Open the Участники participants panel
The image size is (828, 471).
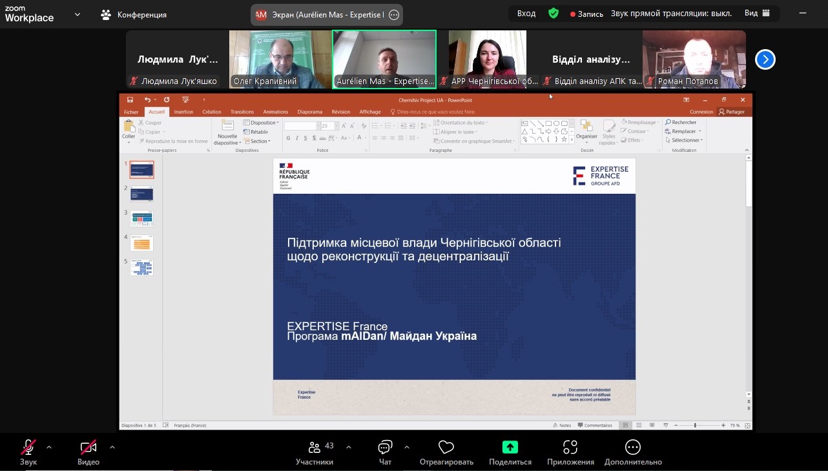tap(315, 452)
